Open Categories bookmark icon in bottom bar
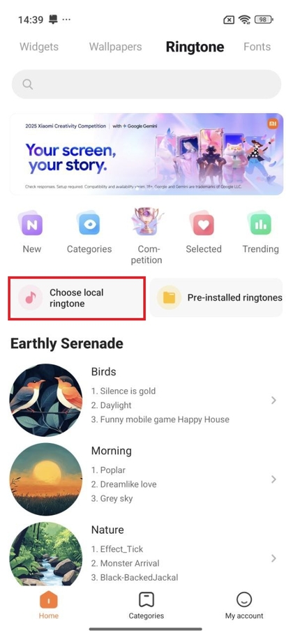Viewport: 293px width, 635px height. pyautogui.click(x=146, y=600)
